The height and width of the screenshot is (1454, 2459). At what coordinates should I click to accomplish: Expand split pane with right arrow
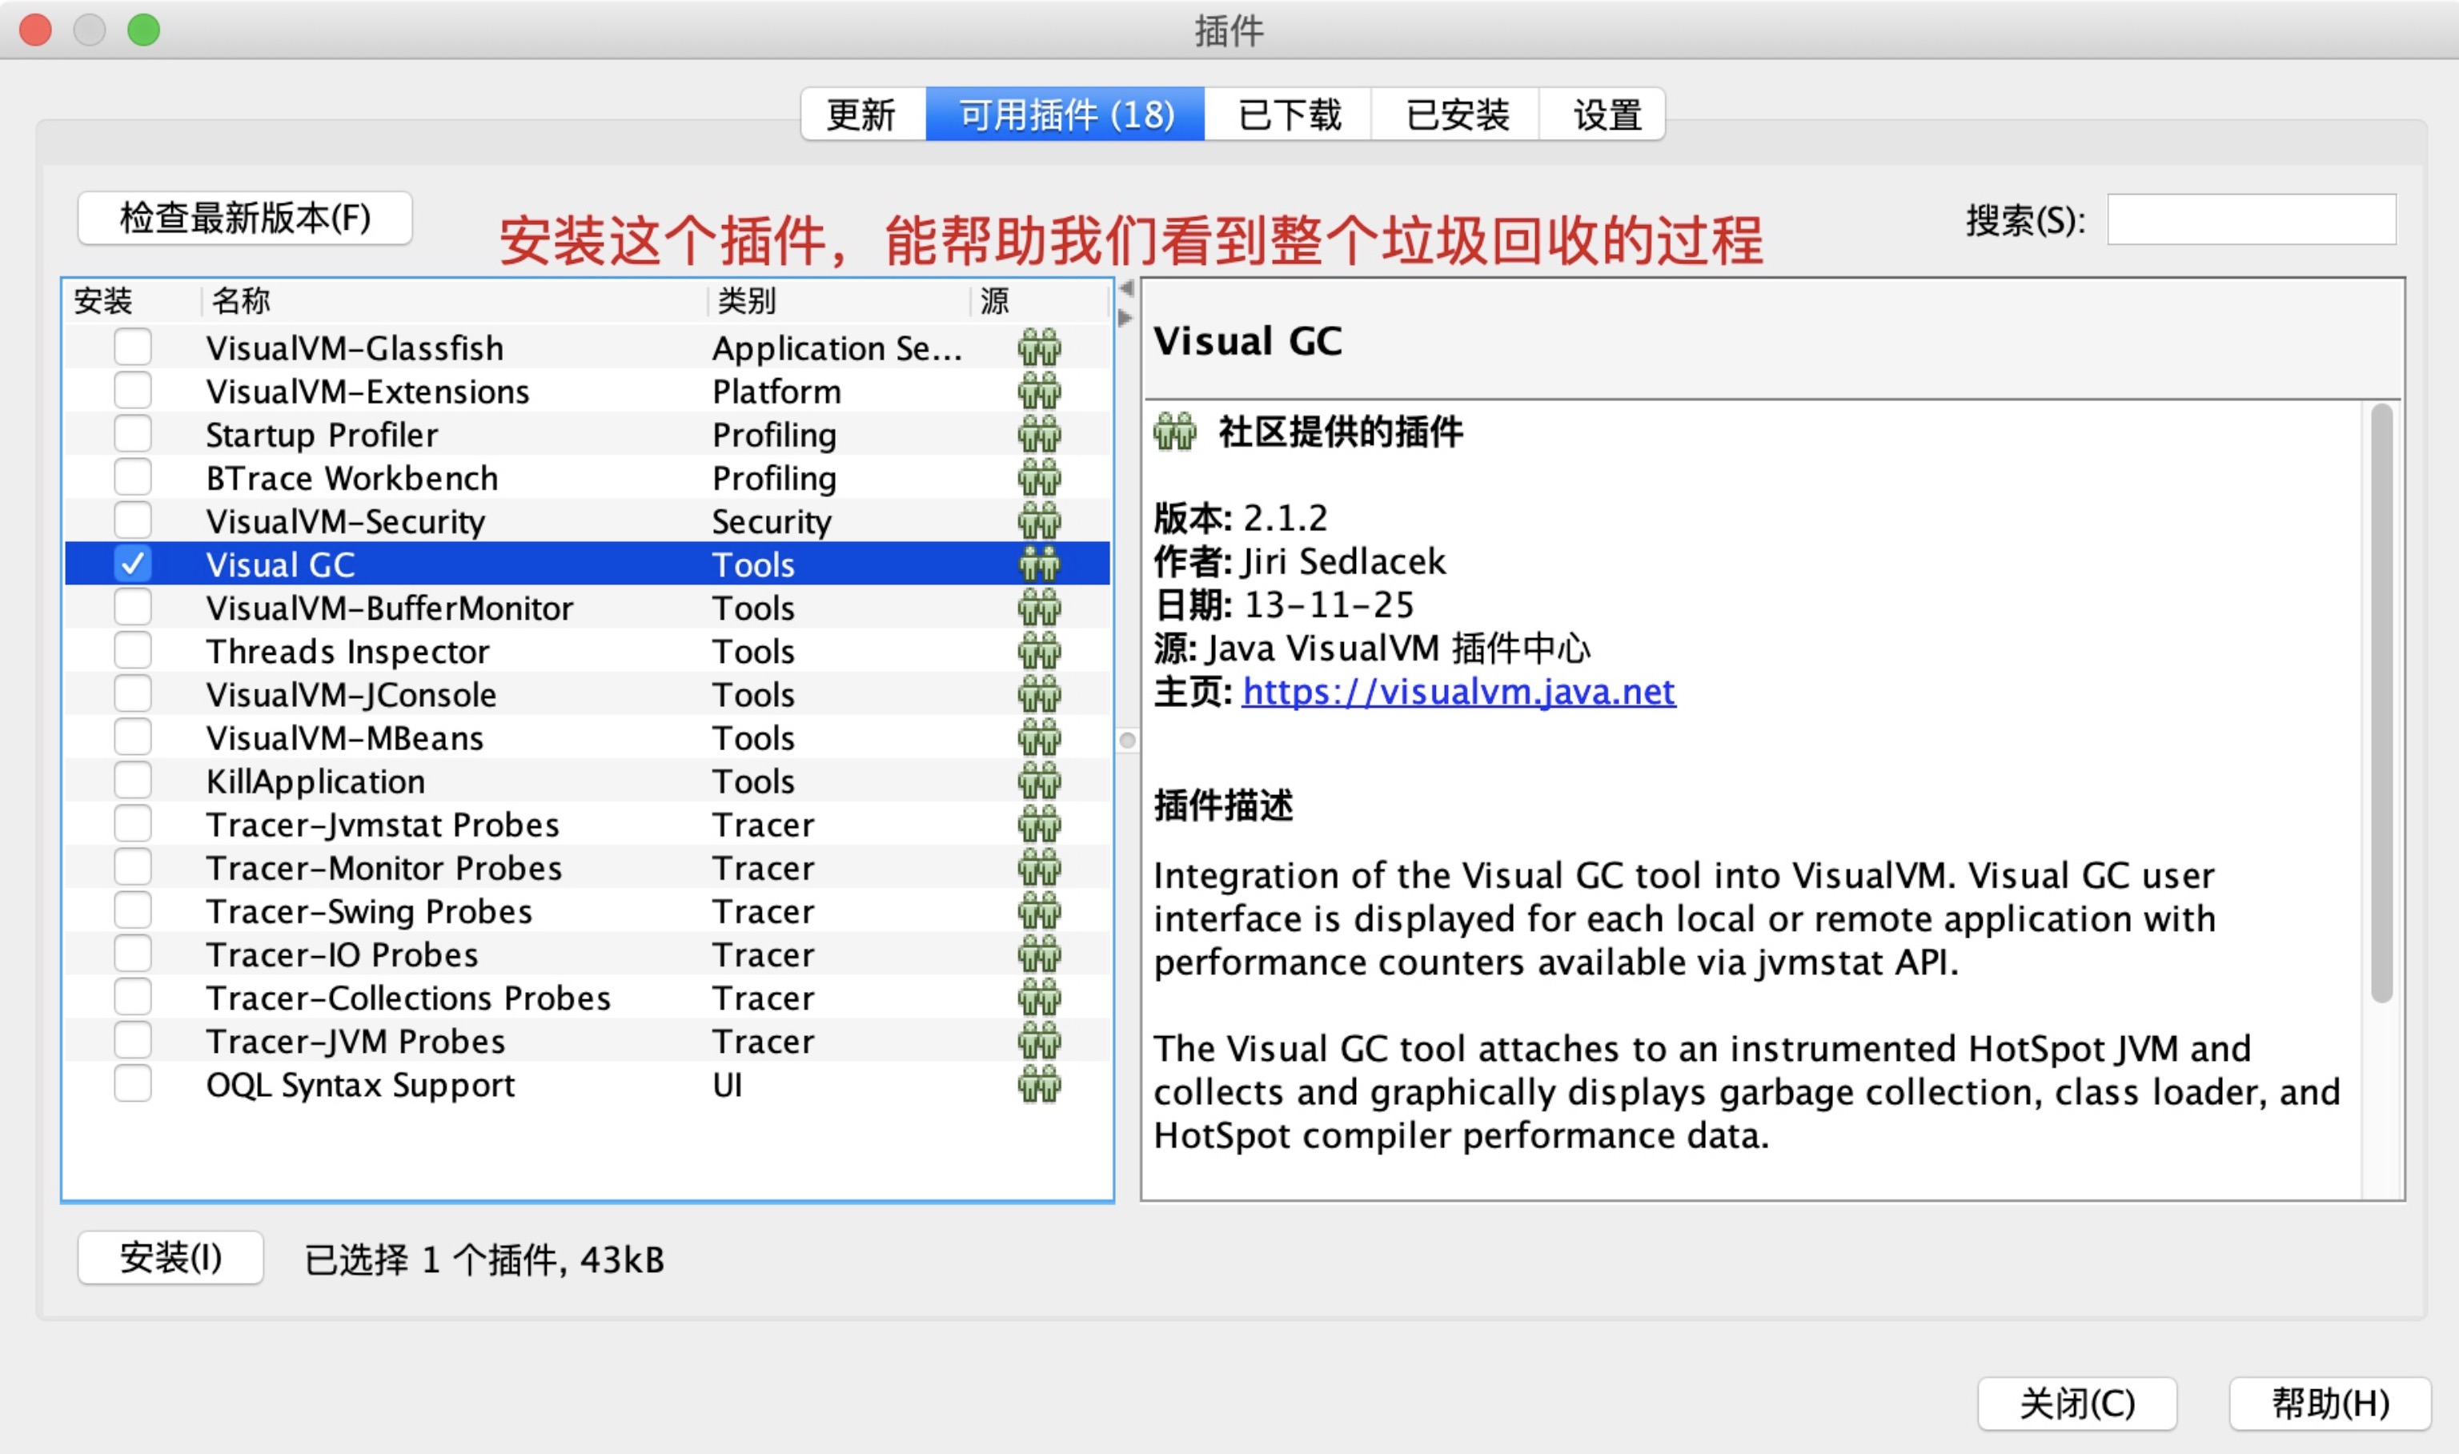coord(1125,317)
